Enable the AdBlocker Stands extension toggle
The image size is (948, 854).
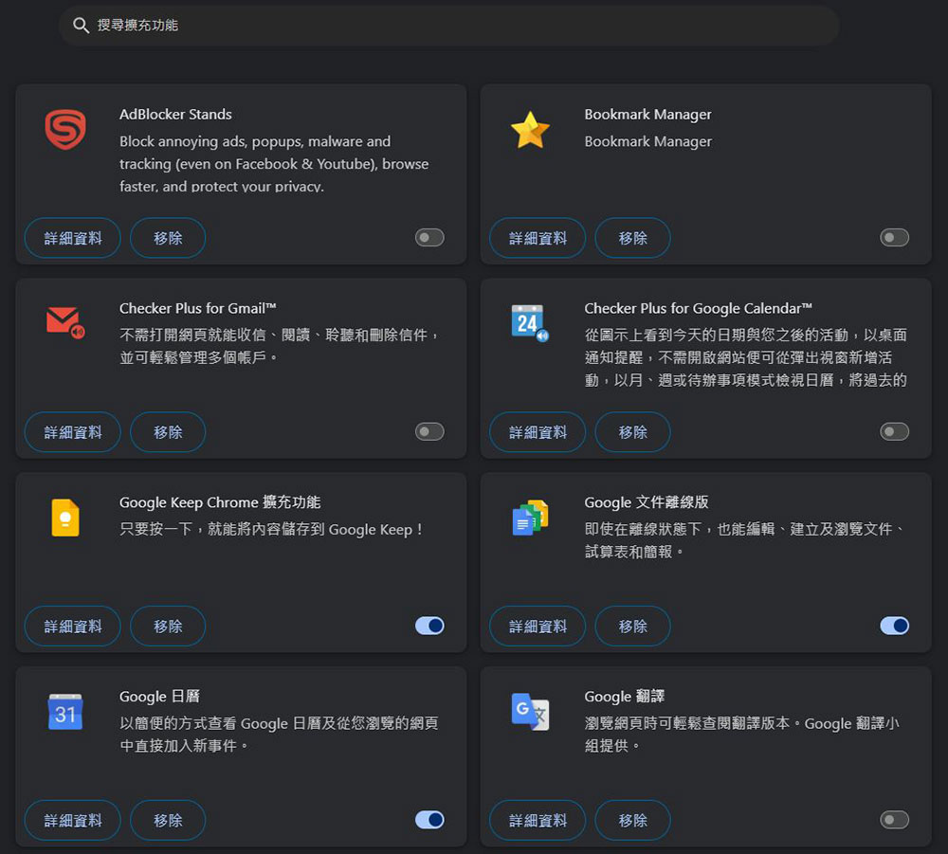click(429, 238)
